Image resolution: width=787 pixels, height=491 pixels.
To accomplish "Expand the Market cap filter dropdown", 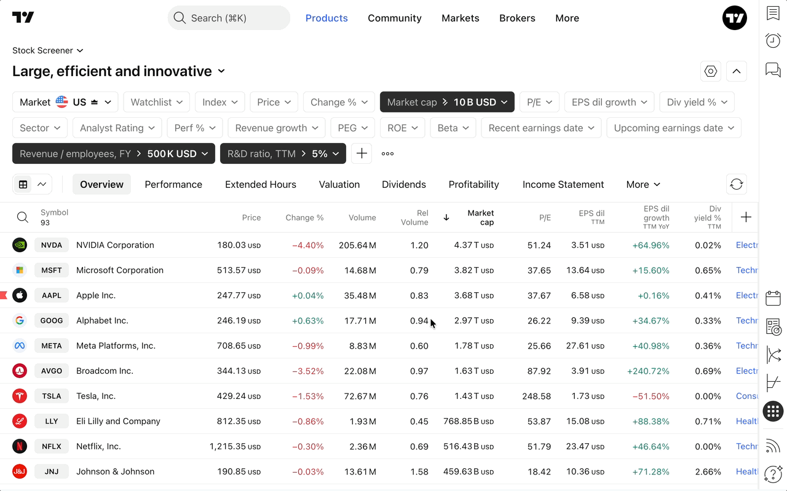I will point(447,102).
